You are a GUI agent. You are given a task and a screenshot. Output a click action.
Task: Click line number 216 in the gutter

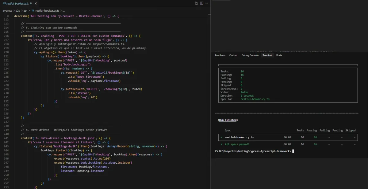coord(6,36)
